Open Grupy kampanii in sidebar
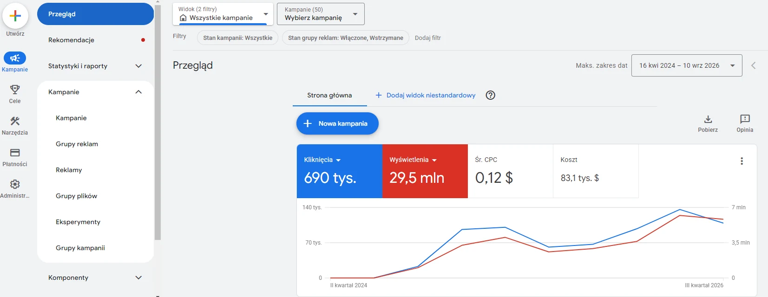Screen dimensions: 768x297 tap(95, 248)
